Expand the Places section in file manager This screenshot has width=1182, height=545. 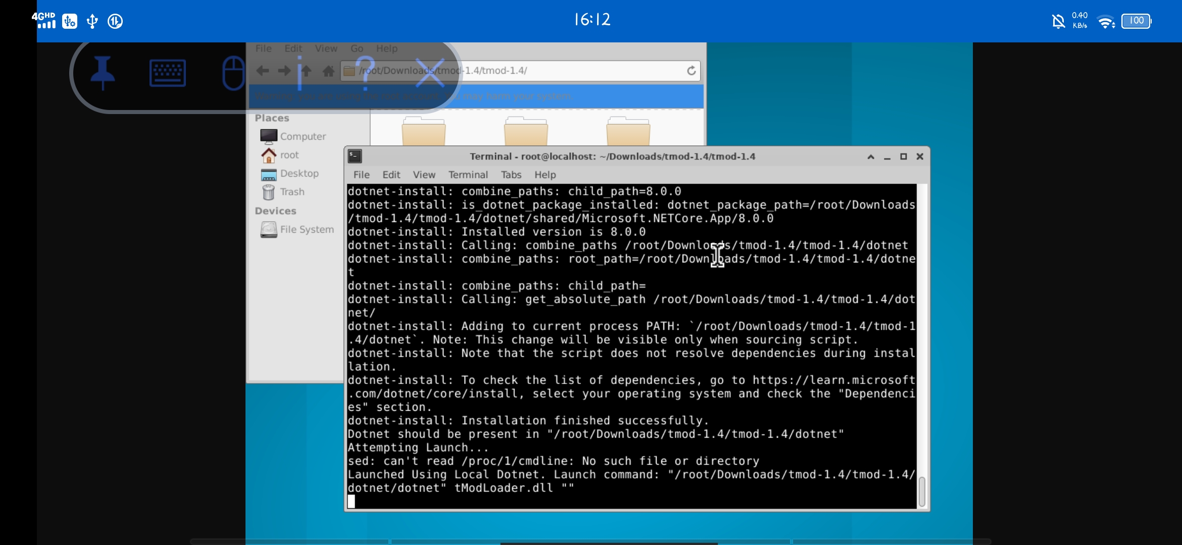272,118
